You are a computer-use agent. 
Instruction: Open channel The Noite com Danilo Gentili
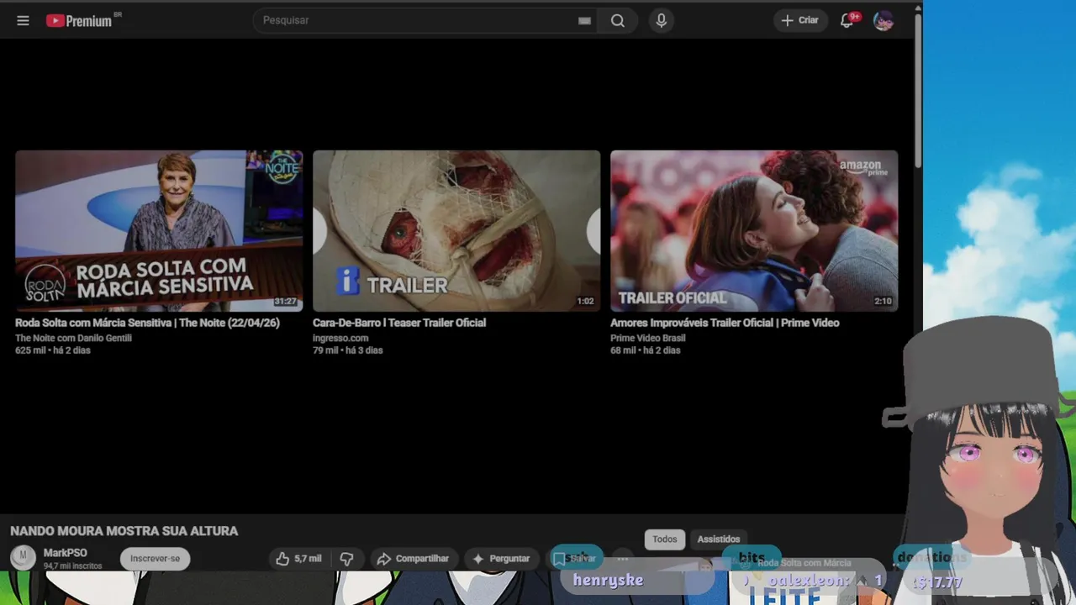pos(73,338)
